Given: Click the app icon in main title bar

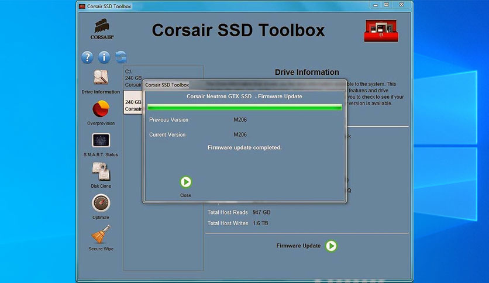Looking at the screenshot, I should [82, 6].
